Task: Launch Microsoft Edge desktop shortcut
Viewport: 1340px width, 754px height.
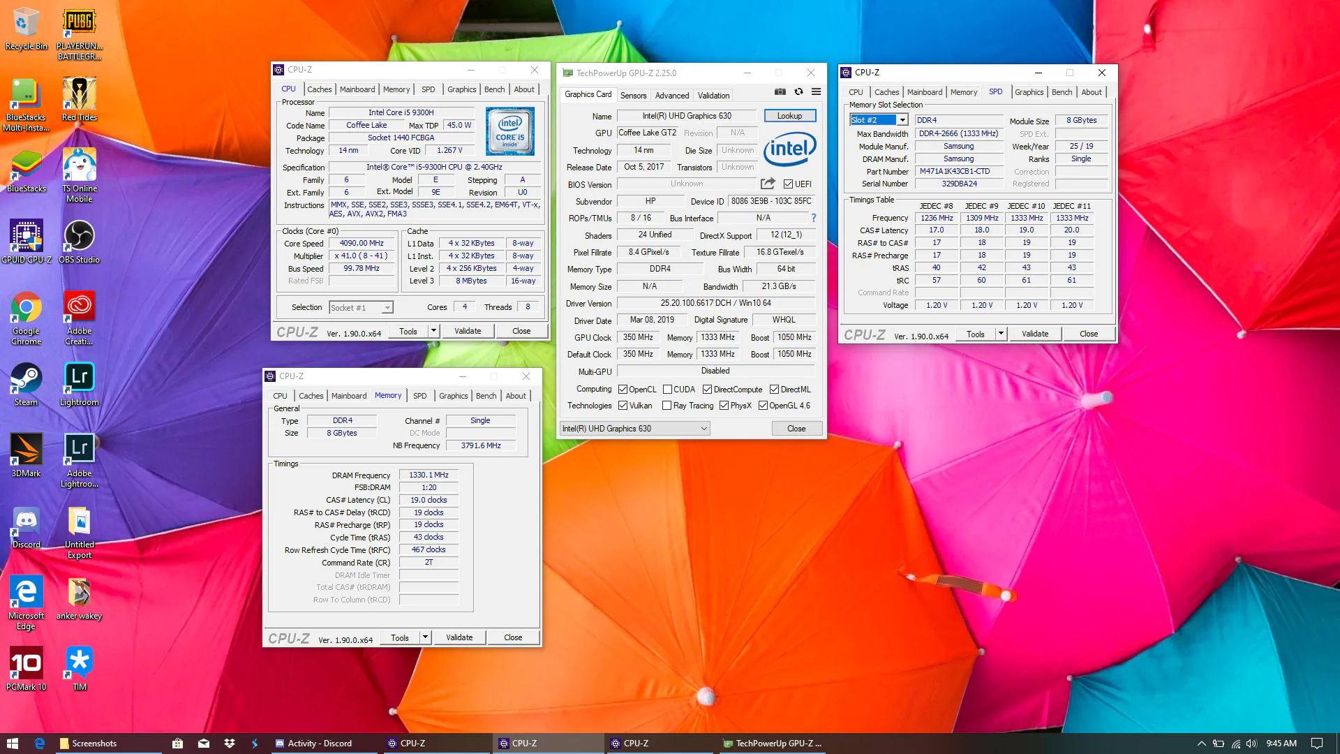Action: [x=26, y=603]
